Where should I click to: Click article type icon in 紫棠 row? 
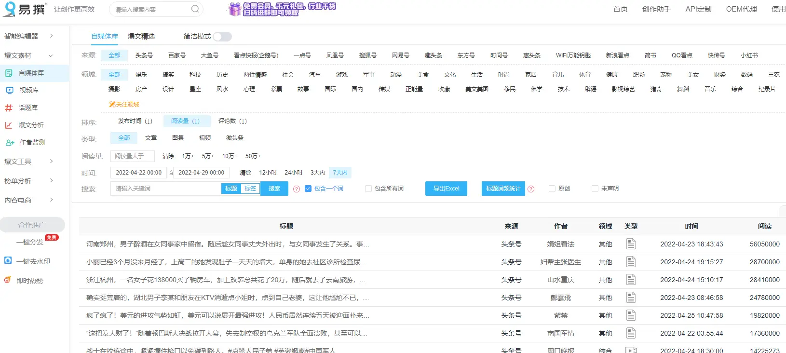tap(631, 315)
